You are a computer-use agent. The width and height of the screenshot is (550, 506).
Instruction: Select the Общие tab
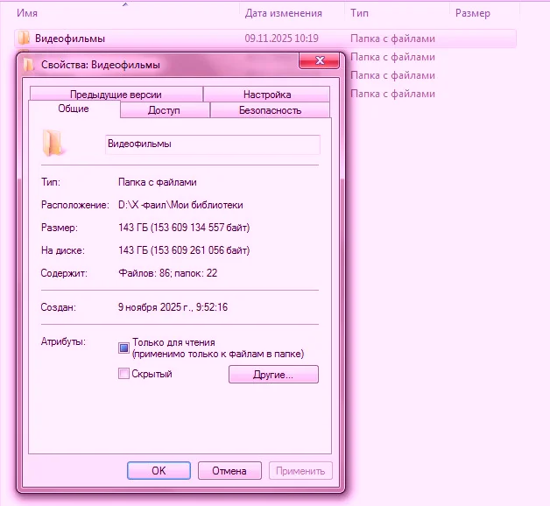(74, 109)
